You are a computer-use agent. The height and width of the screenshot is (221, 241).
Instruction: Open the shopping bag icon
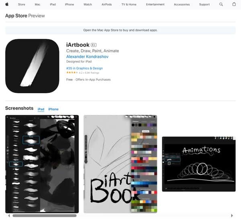(x=234, y=4)
